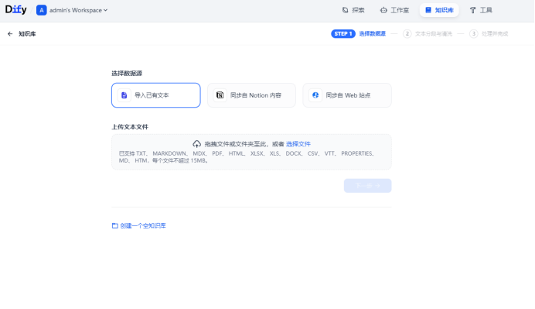Select the 同步自 Web 站点 option
Viewport: 535px width, 309px height.
click(347, 95)
